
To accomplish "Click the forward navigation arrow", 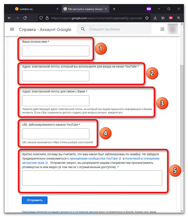I will tap(17, 18).
